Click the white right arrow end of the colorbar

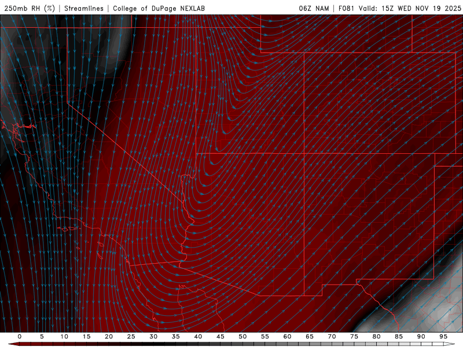(449, 344)
